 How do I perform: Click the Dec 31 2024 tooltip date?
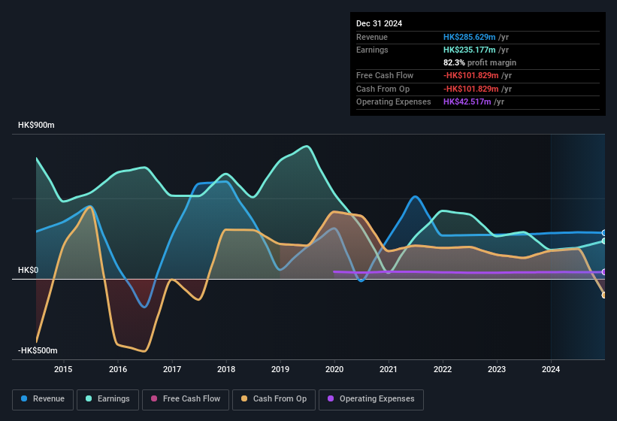click(379, 23)
